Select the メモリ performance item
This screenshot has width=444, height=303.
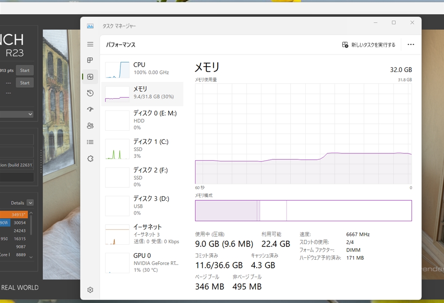point(142,94)
